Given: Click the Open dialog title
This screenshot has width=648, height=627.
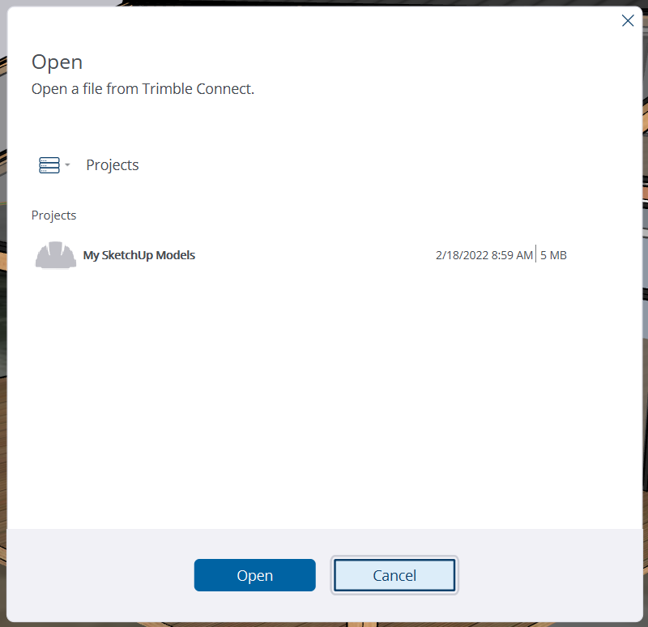Looking at the screenshot, I should coord(57,62).
